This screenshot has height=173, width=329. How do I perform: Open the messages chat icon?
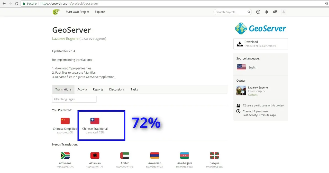(275, 12)
